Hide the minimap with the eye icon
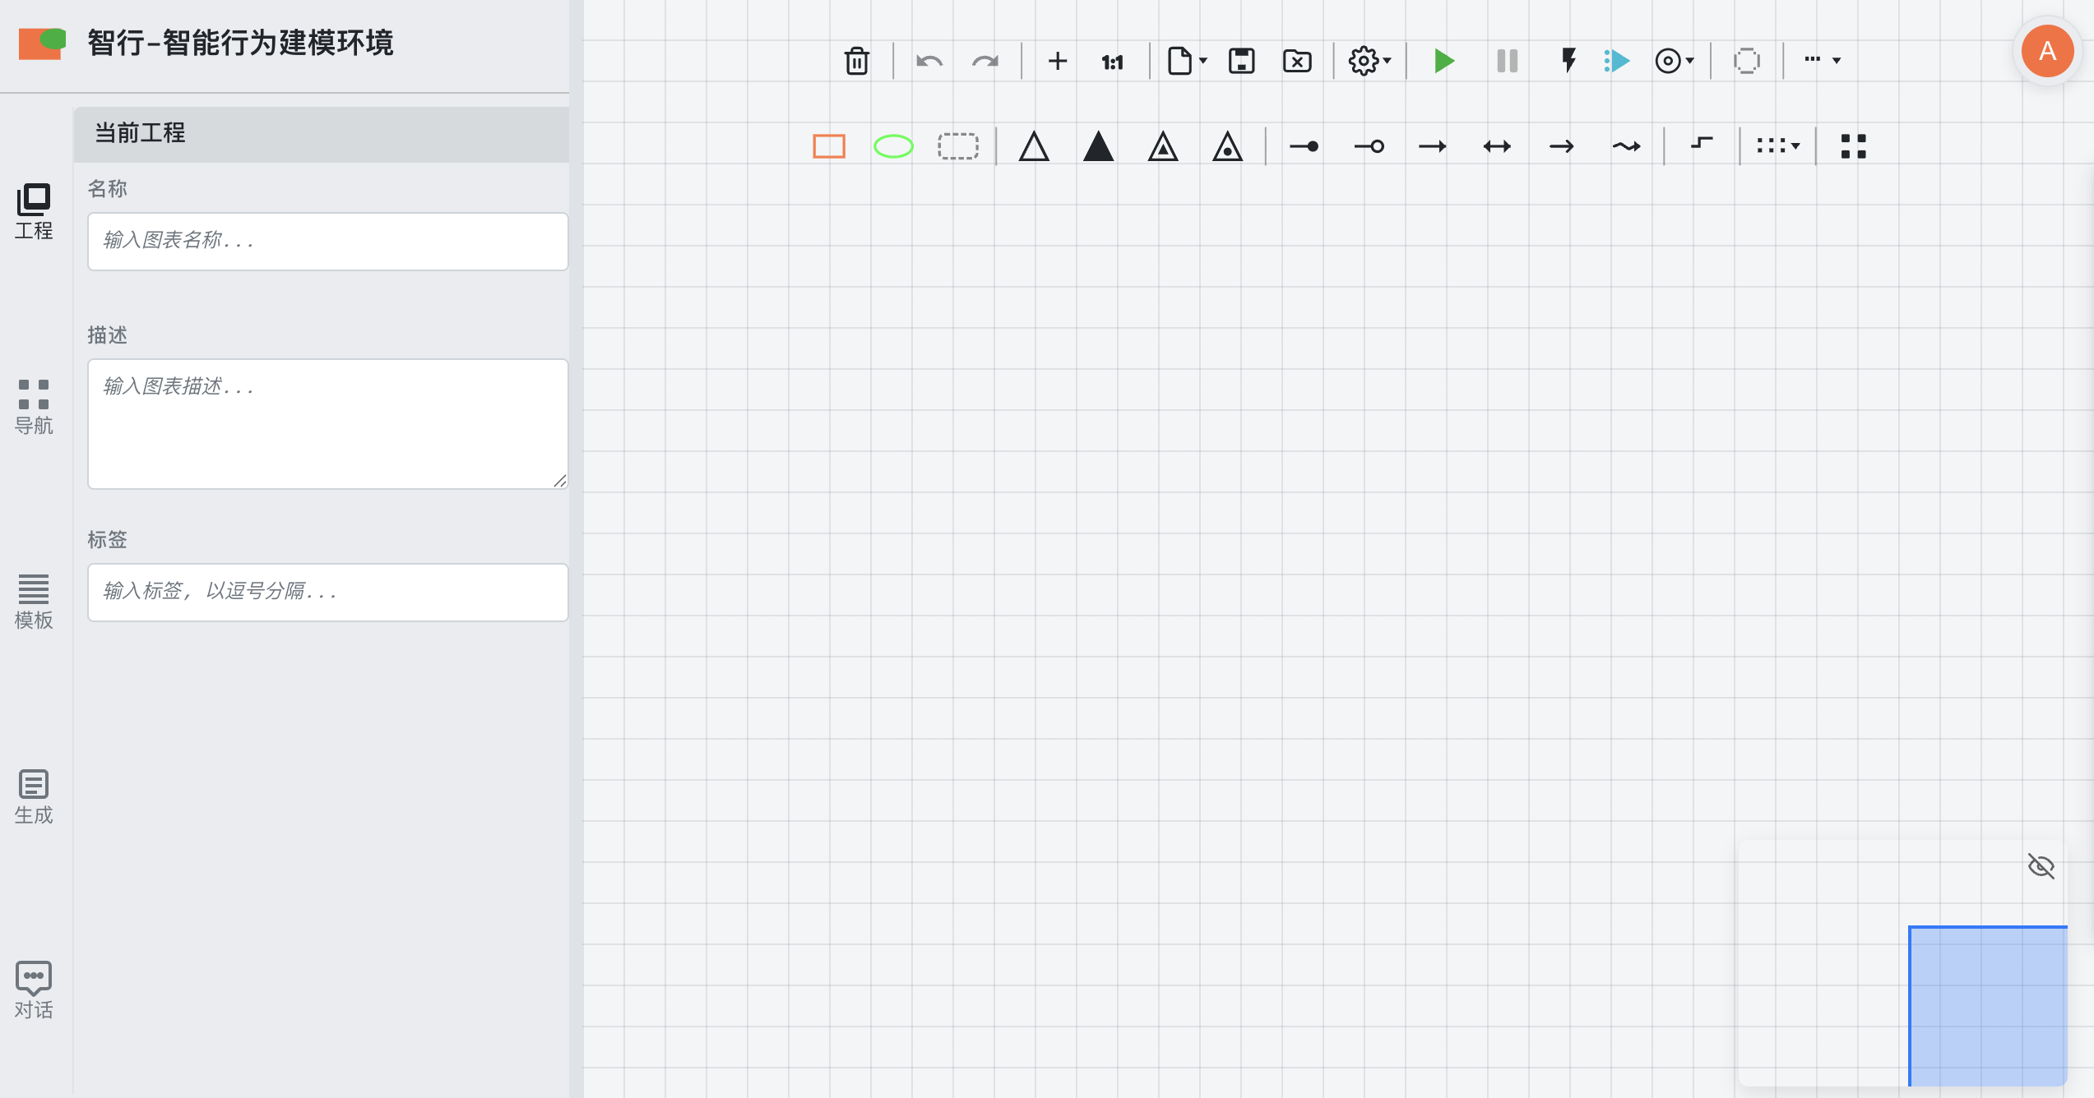 (2041, 865)
